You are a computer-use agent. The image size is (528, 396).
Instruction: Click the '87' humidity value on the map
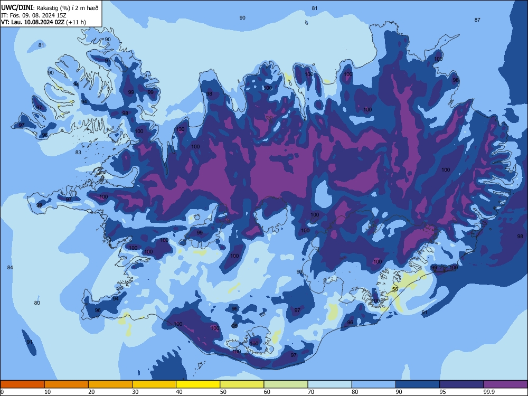(477, 20)
